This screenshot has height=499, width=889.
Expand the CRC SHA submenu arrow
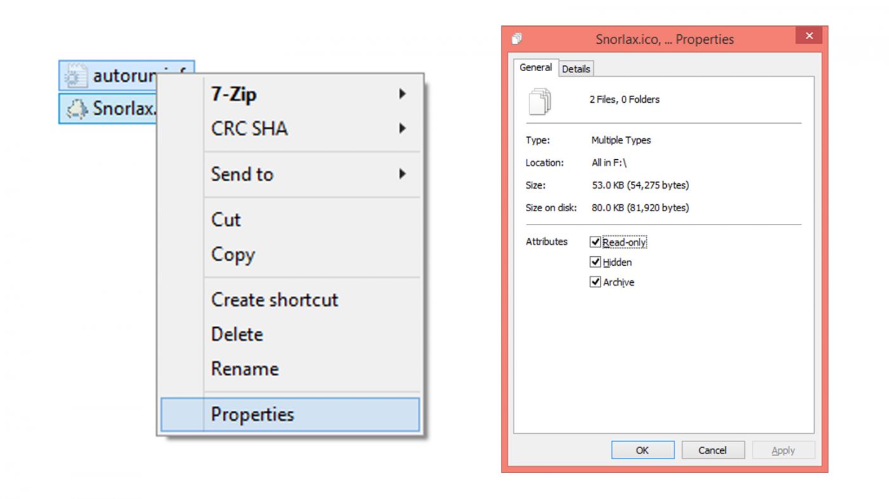click(x=402, y=129)
